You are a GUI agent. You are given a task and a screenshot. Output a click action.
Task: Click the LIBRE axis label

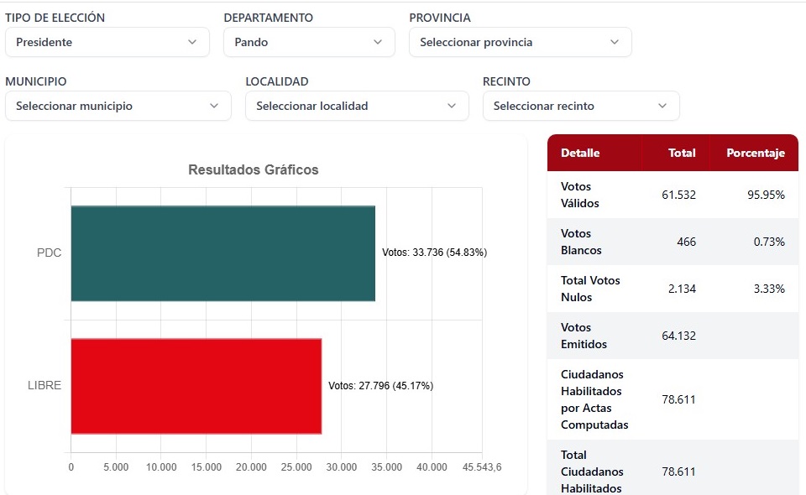click(x=44, y=386)
